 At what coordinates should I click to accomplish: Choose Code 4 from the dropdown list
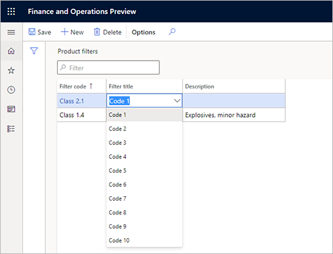[x=144, y=157]
